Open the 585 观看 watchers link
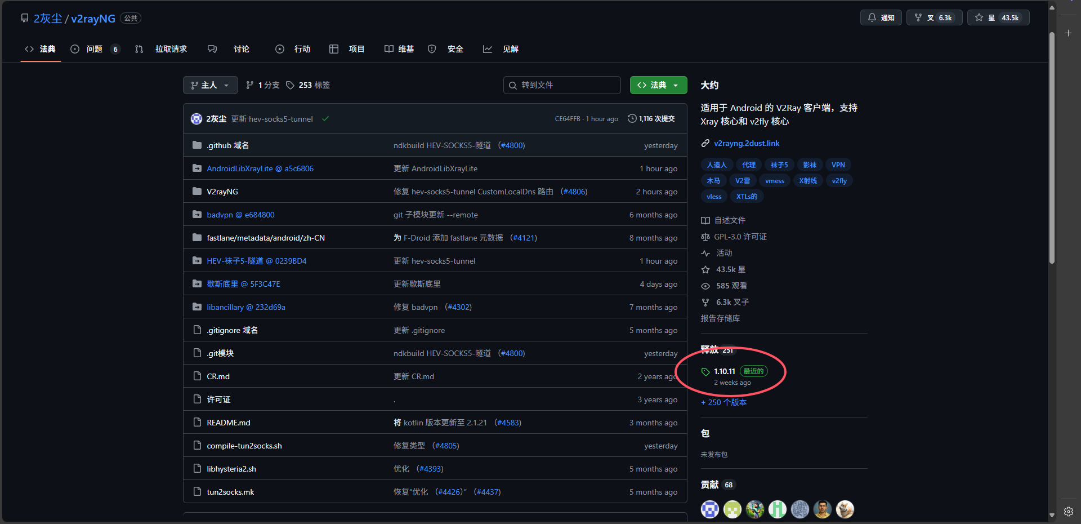 click(724, 286)
